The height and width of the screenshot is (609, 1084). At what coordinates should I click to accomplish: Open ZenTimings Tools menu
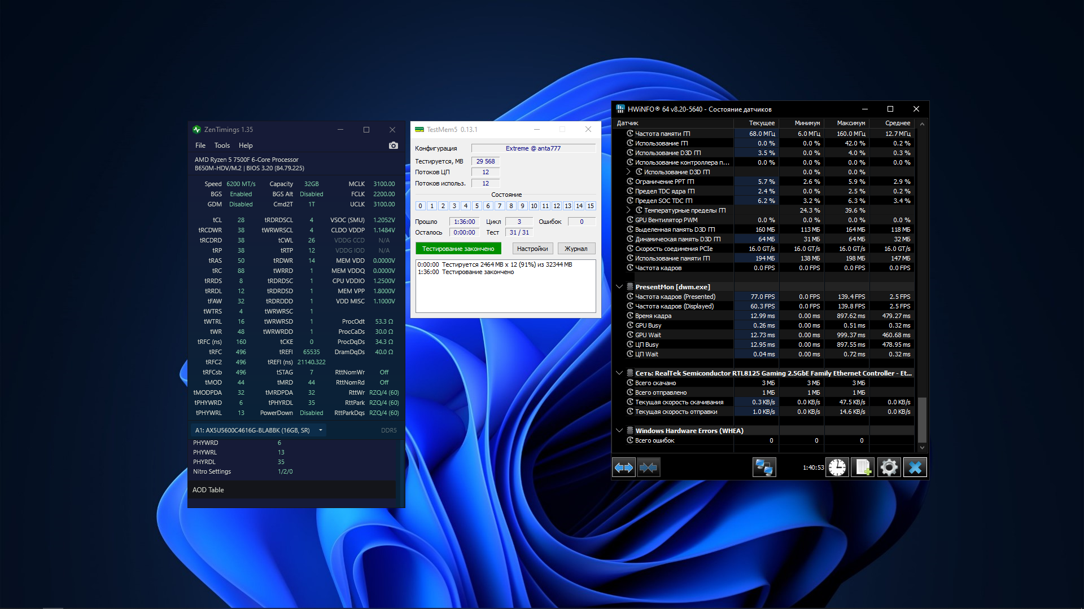(222, 145)
